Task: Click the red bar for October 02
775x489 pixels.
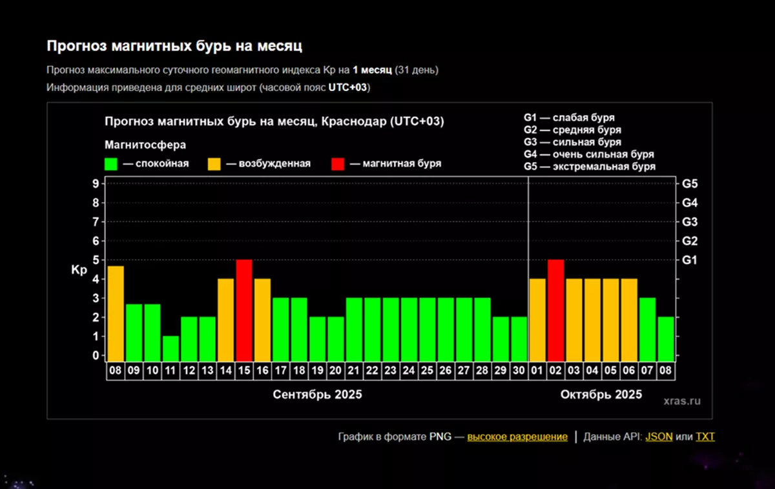Action: [556, 310]
